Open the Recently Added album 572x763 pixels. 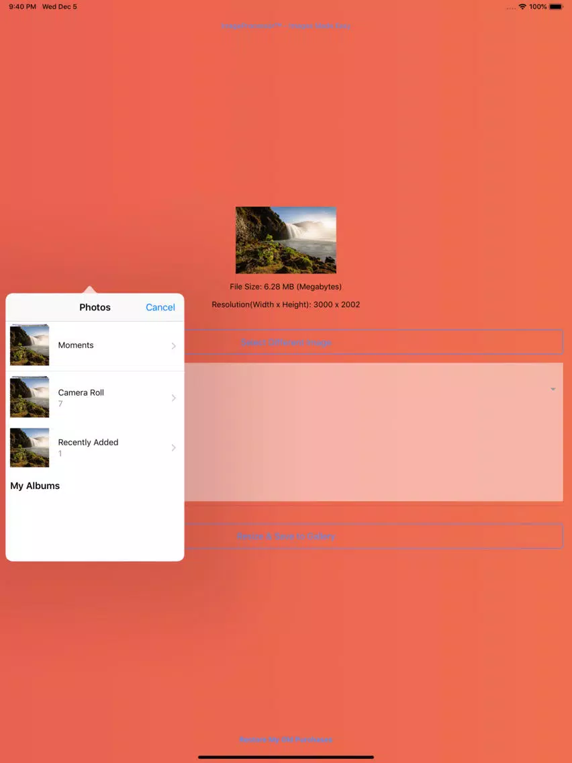95,447
